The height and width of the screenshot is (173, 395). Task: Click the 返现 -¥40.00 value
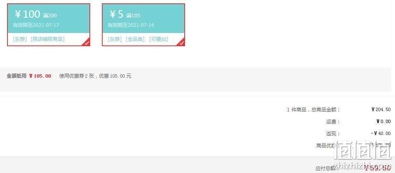(x=381, y=134)
